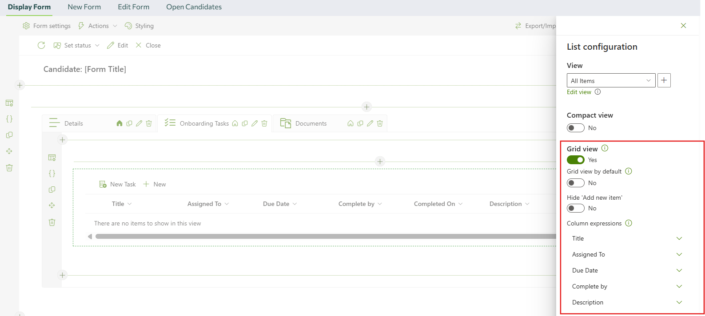The height and width of the screenshot is (316, 705).
Task: Click the refresh icon beside Set status
Action: [41, 45]
